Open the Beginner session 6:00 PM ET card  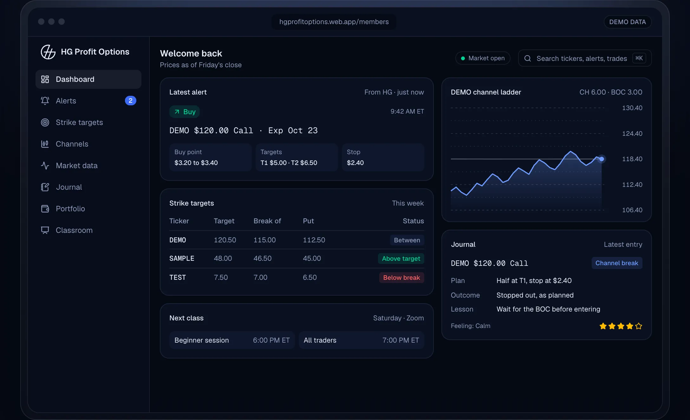[232, 340]
